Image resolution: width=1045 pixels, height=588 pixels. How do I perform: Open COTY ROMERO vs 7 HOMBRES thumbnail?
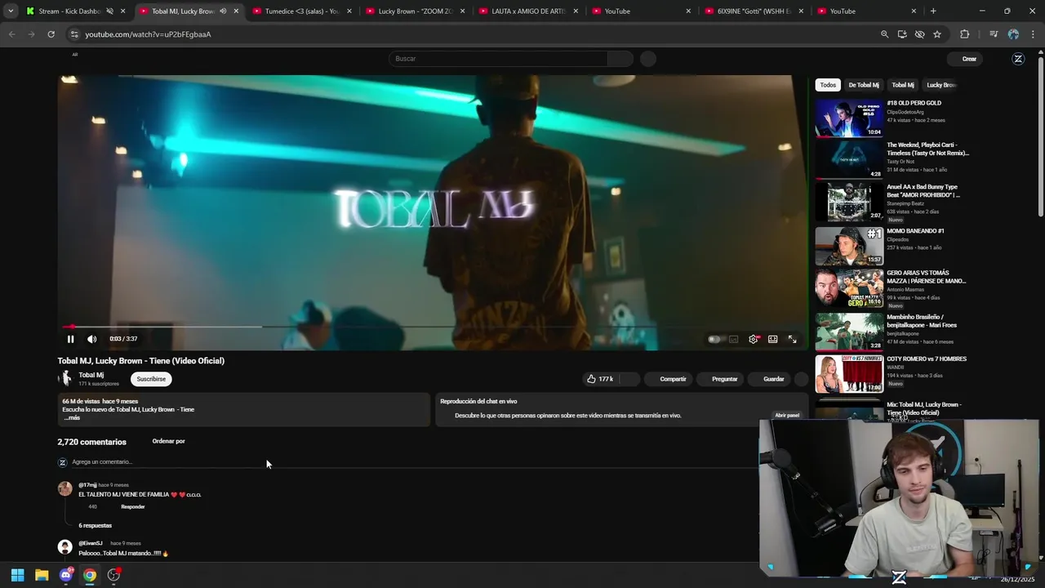tap(849, 374)
